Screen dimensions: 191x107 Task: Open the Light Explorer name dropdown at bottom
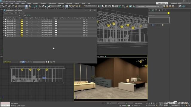click(11, 62)
